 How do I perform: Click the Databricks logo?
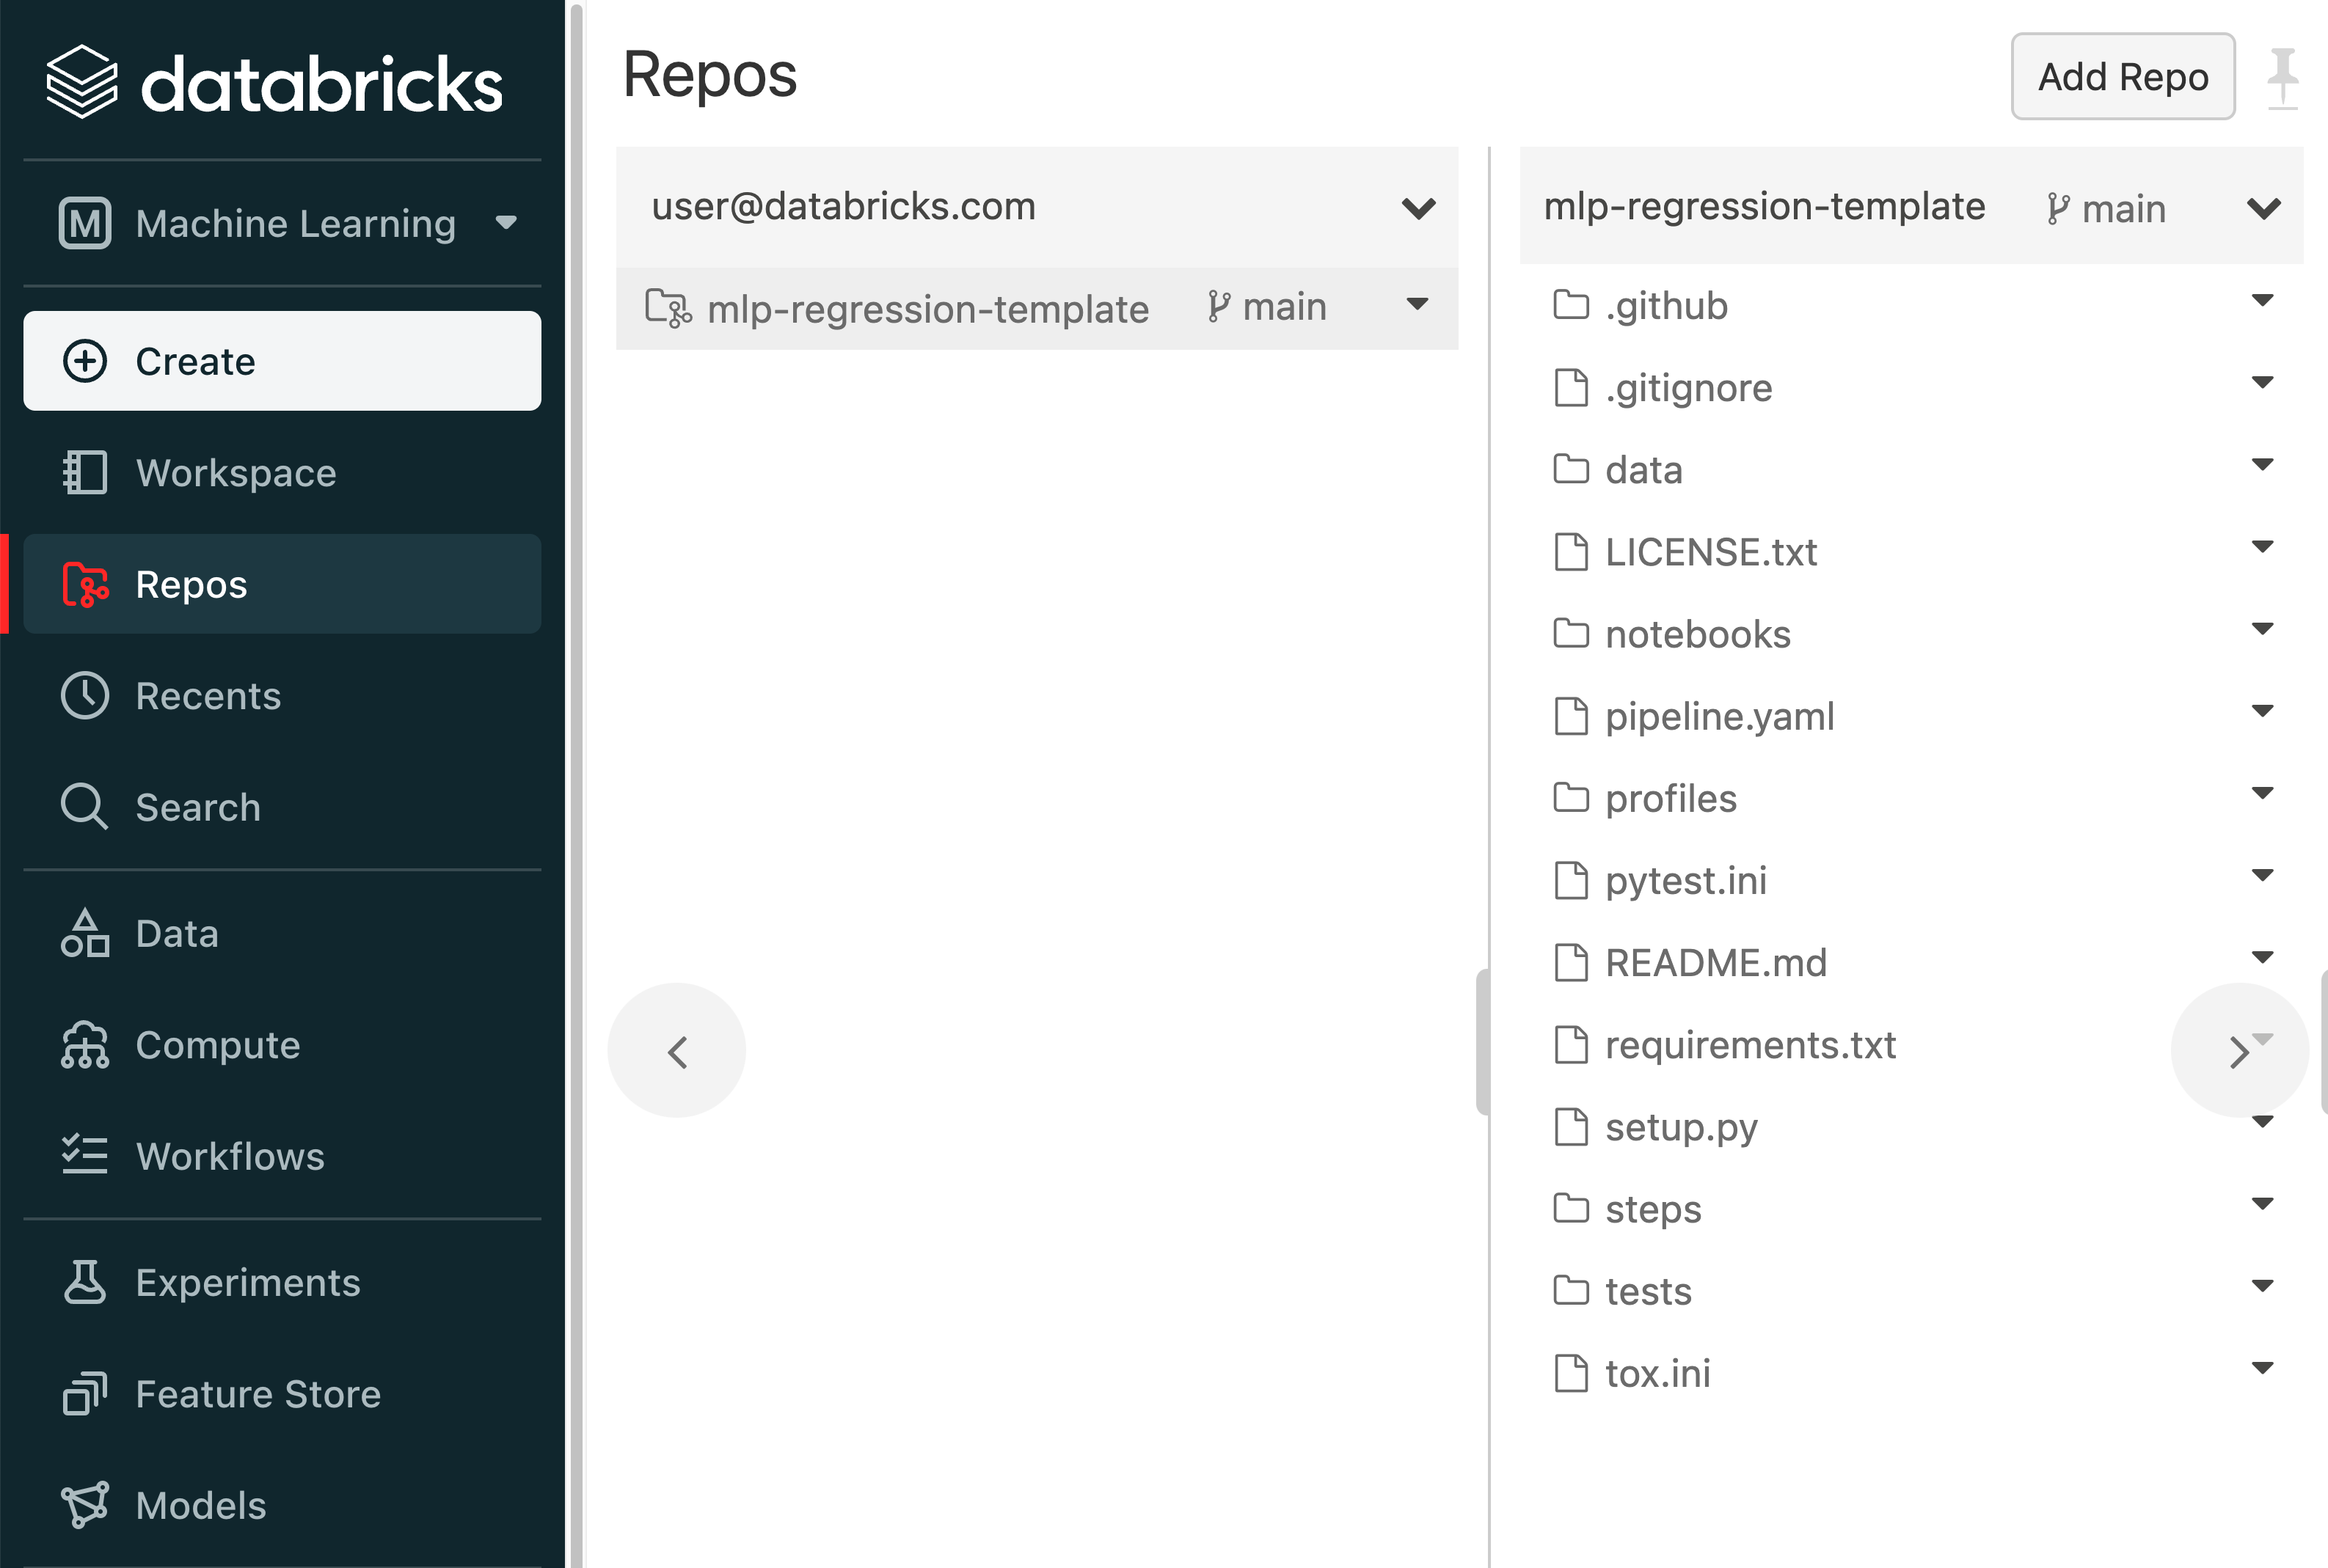coord(274,83)
